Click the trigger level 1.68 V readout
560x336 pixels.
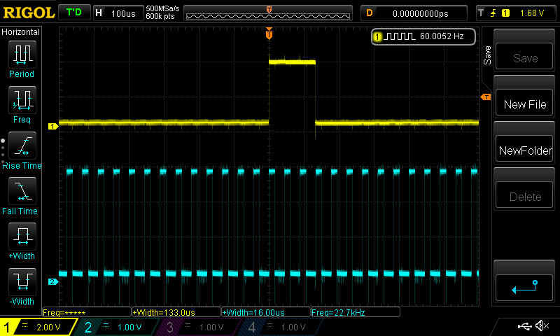pos(532,13)
